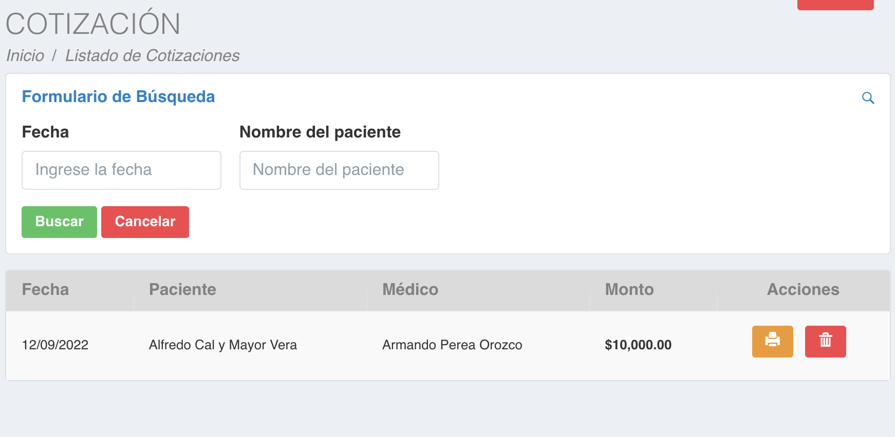This screenshot has width=895, height=437.
Task: Sort by the Paciente column header
Action: pyautogui.click(x=182, y=289)
